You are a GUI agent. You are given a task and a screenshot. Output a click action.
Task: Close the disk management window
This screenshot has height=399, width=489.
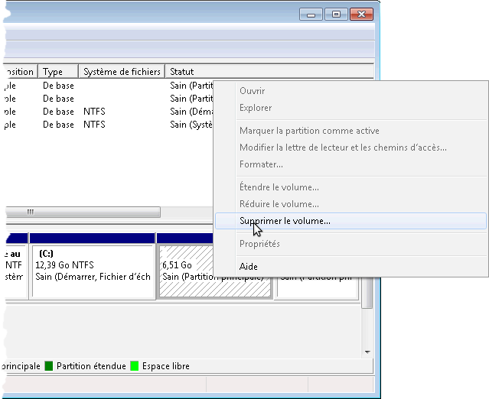[x=361, y=15]
